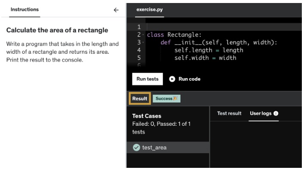Click the Success status badge
This screenshot has height=170, width=304.
pyautogui.click(x=166, y=98)
